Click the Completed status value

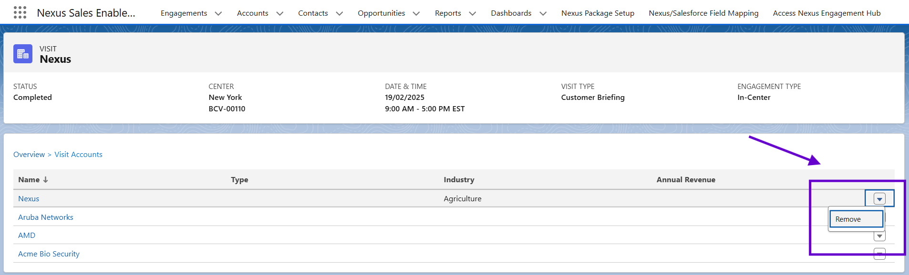tap(32, 98)
